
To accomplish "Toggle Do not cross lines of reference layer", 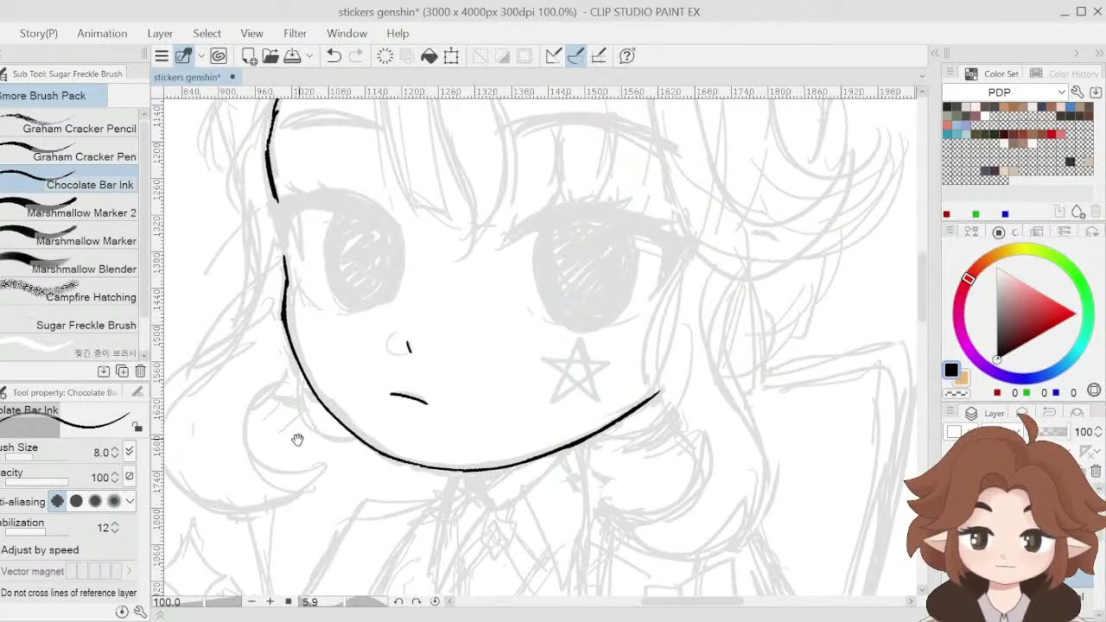I will (68, 593).
